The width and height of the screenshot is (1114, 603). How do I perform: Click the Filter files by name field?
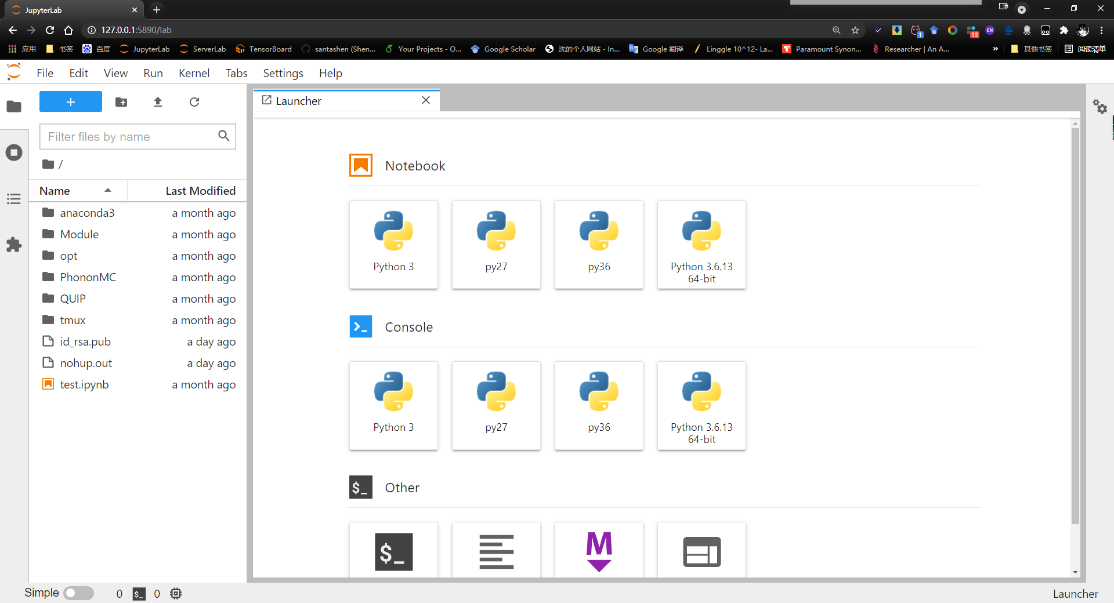[x=138, y=136]
